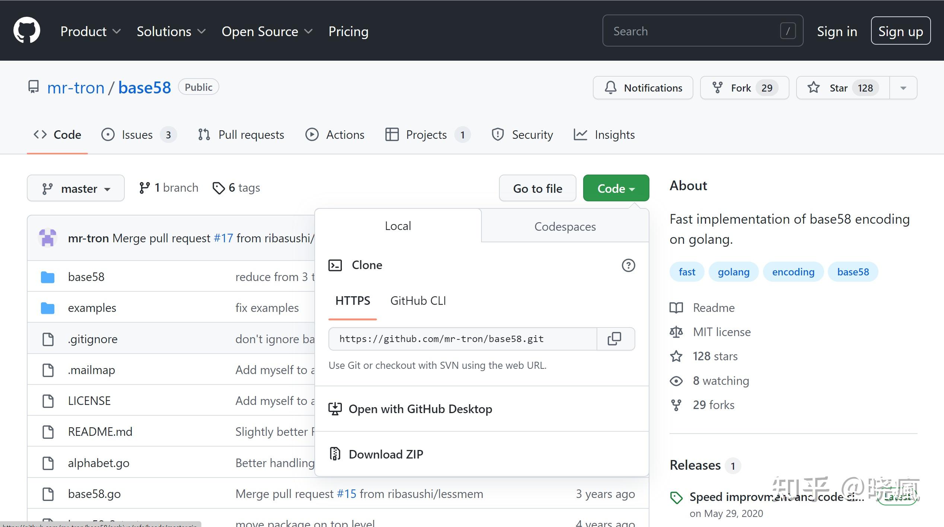Open the mr-tron avatar in the commit row
Viewport: 944px width, 527px height.
click(x=48, y=238)
